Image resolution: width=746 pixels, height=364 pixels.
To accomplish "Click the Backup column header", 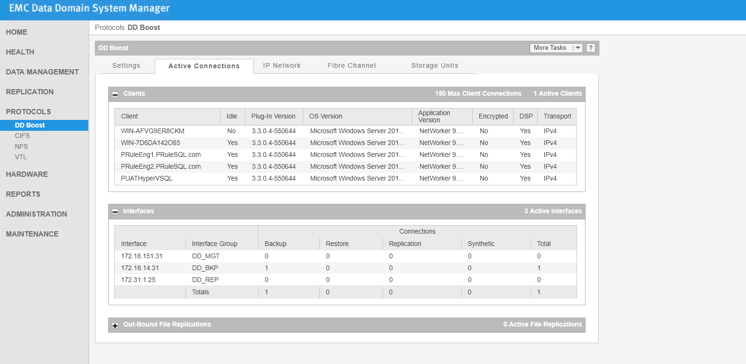I will 289,244.
